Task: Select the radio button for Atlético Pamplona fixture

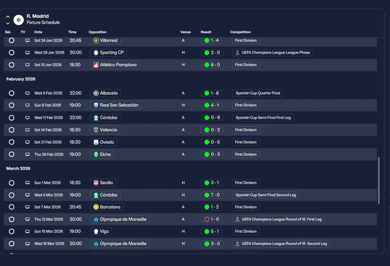Action: click(x=12, y=65)
